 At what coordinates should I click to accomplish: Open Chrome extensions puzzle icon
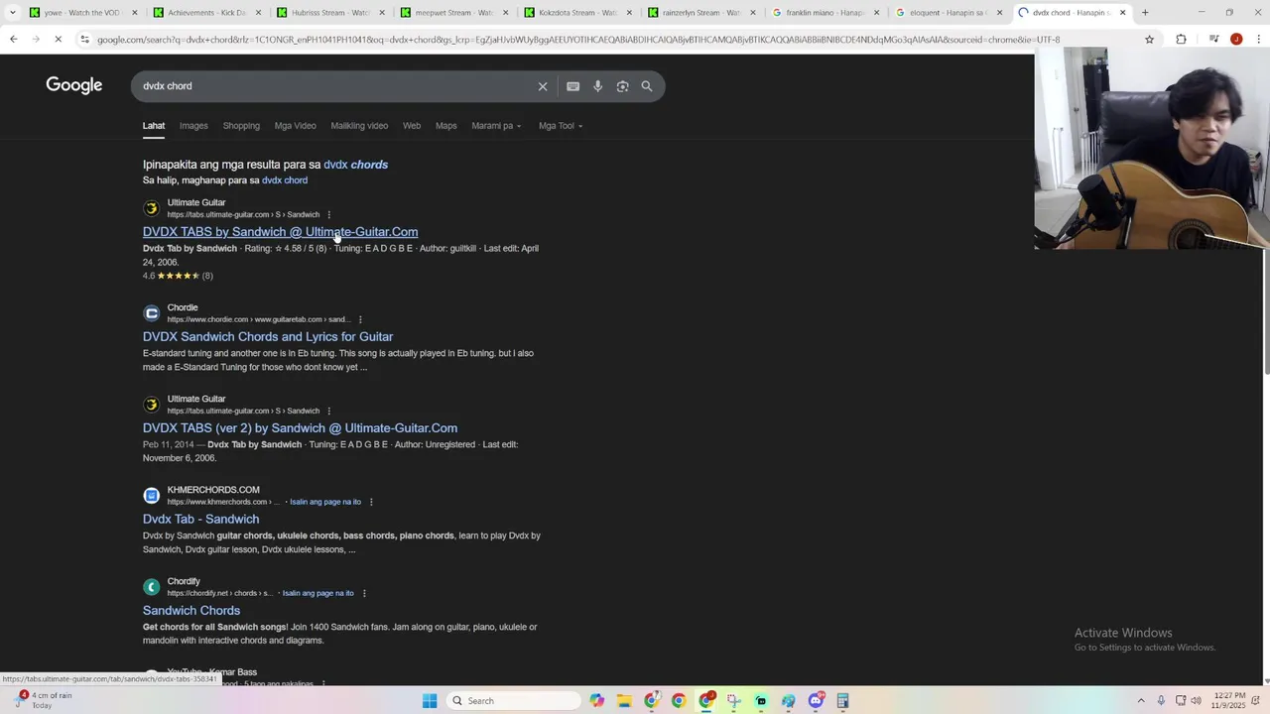[1181, 39]
